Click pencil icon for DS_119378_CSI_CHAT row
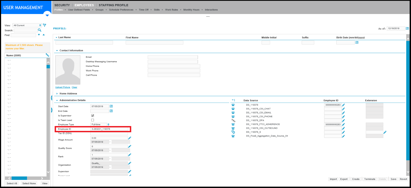This screenshot has height=188, width=411. (x=343, y=109)
